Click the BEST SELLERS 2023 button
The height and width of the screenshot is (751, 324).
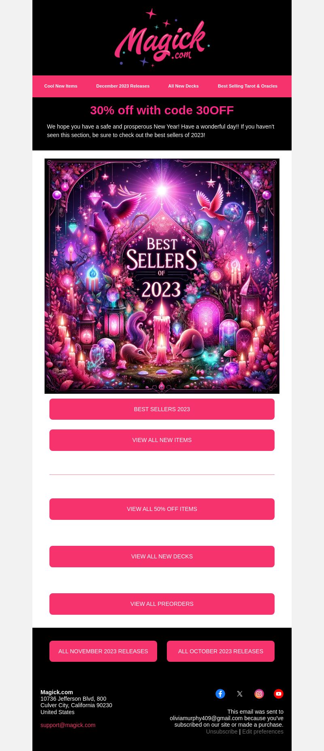162,409
